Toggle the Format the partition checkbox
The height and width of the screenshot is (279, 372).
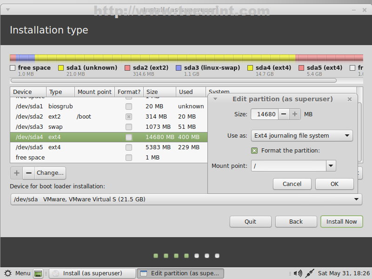[254, 151]
